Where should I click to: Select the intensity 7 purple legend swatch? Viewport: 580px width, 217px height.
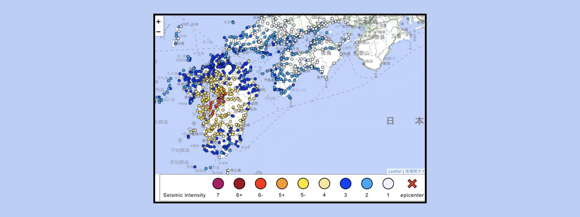click(218, 184)
